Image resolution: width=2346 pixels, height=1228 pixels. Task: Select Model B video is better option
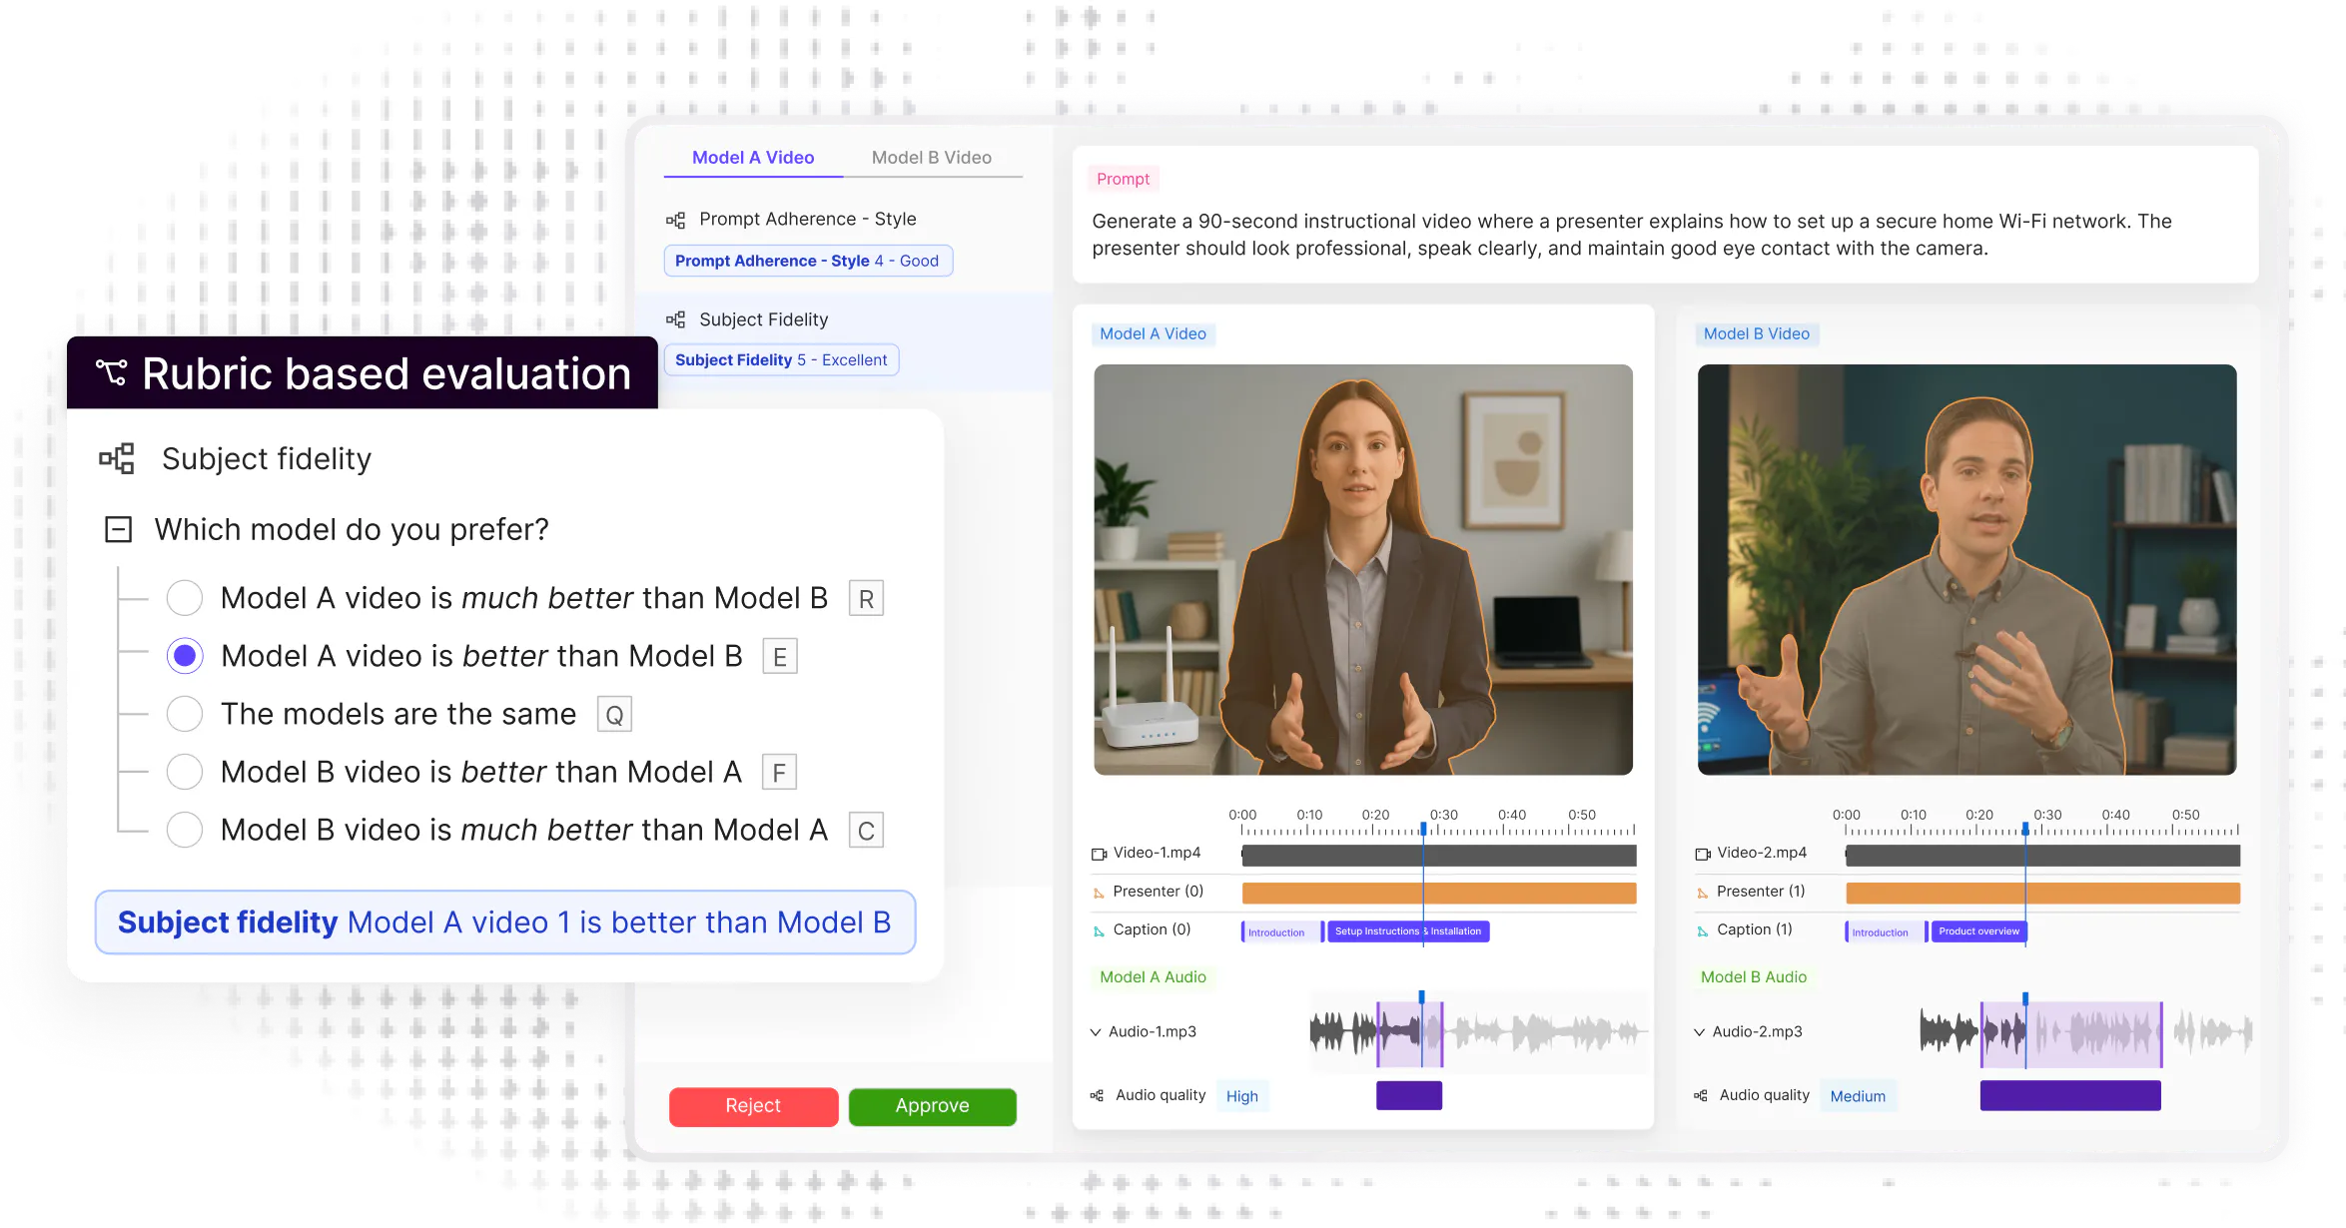point(185,772)
